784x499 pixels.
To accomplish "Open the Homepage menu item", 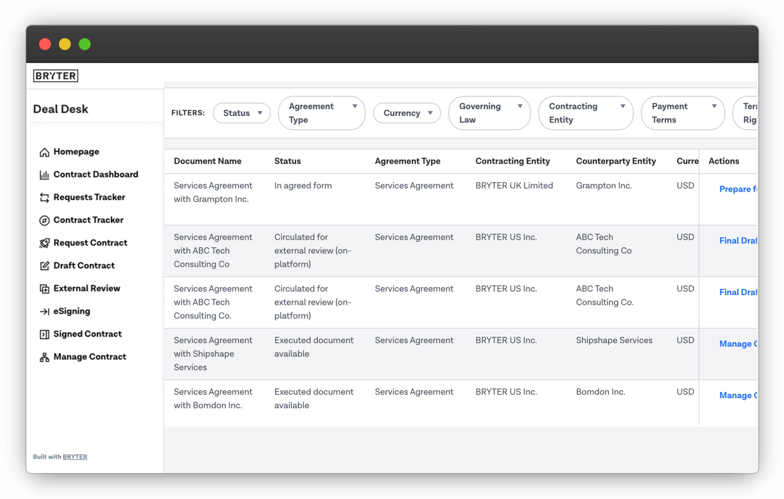I will click(76, 152).
